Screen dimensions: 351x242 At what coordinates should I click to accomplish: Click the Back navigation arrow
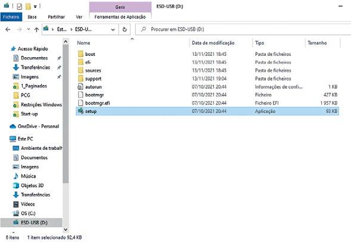pos(8,29)
